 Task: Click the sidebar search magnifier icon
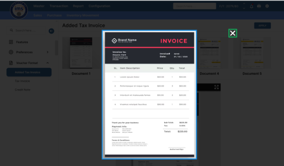tap(11, 30)
